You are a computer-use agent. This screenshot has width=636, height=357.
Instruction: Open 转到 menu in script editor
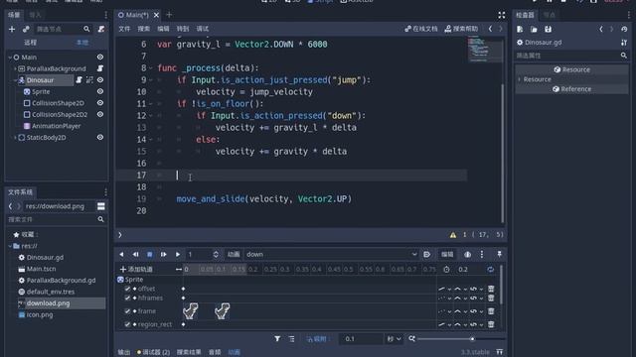pos(183,29)
